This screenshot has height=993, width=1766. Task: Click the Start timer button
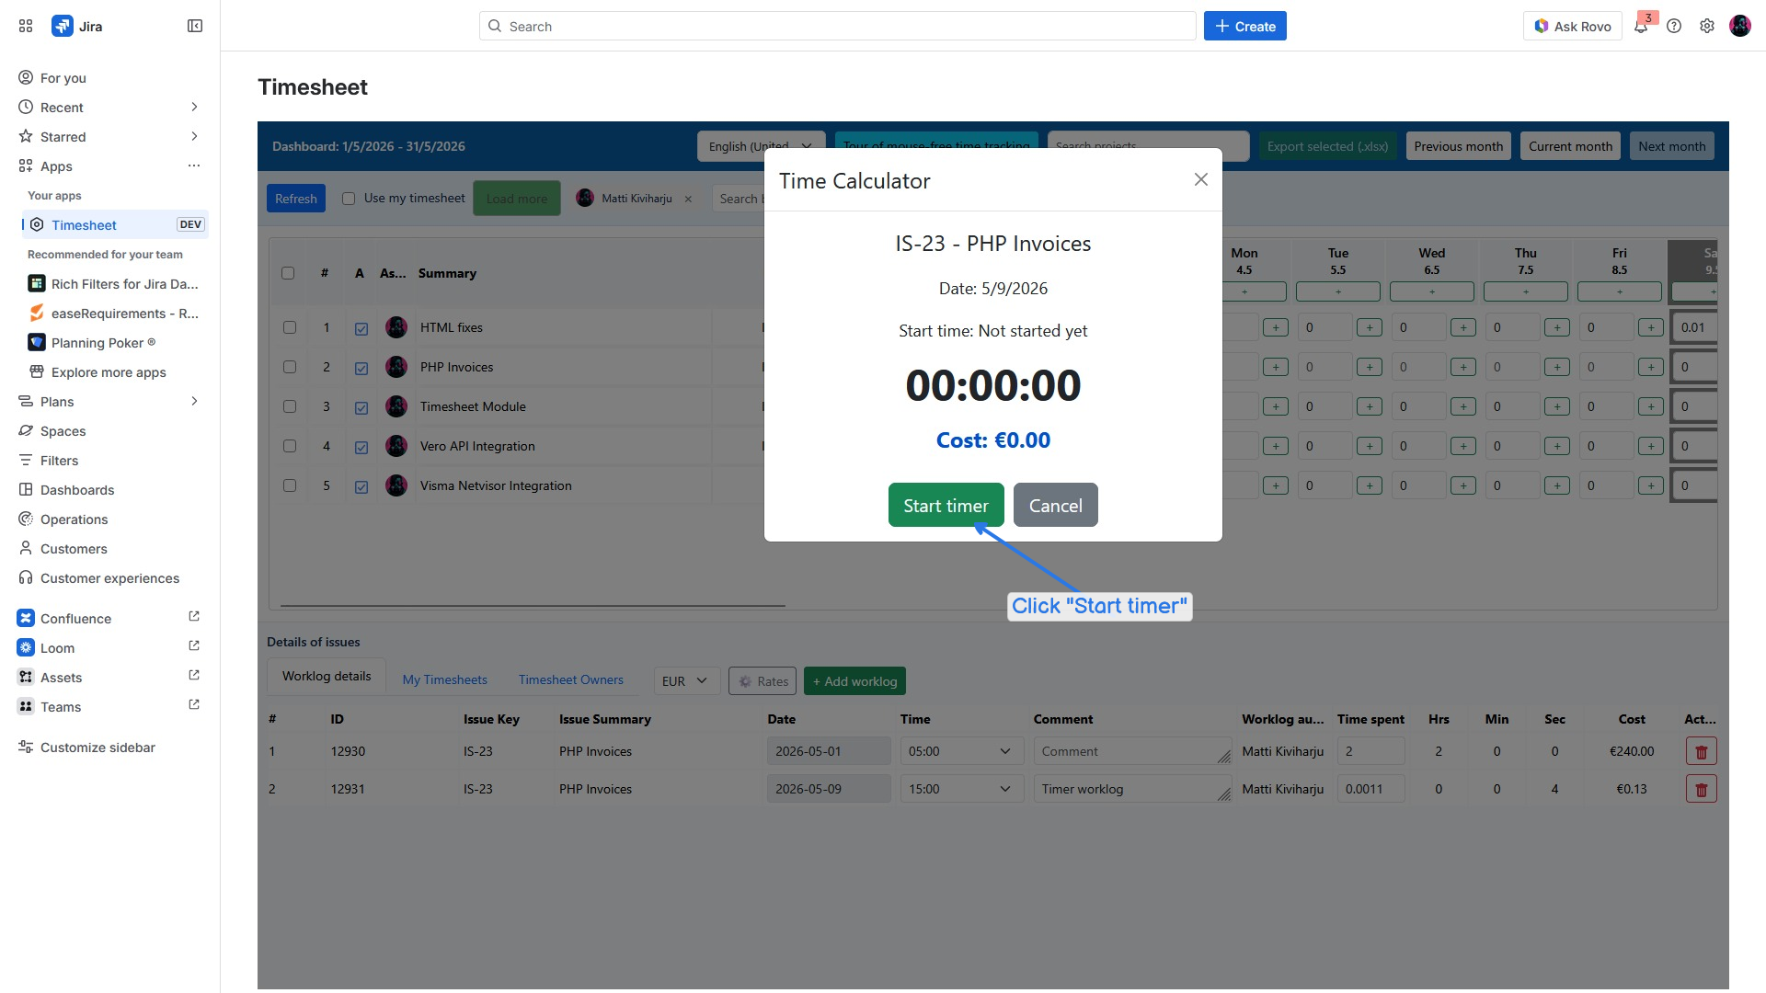pyautogui.click(x=946, y=505)
